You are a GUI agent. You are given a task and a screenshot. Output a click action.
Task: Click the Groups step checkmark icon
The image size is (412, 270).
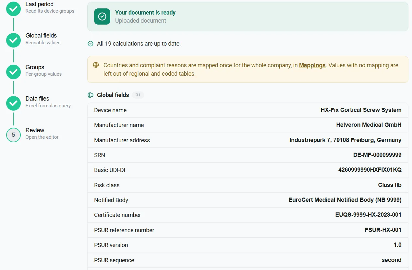pos(13,72)
